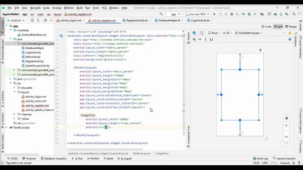Collapse the manifests folder
The width and height of the screenshot is (303, 170).
[x=10, y=30]
